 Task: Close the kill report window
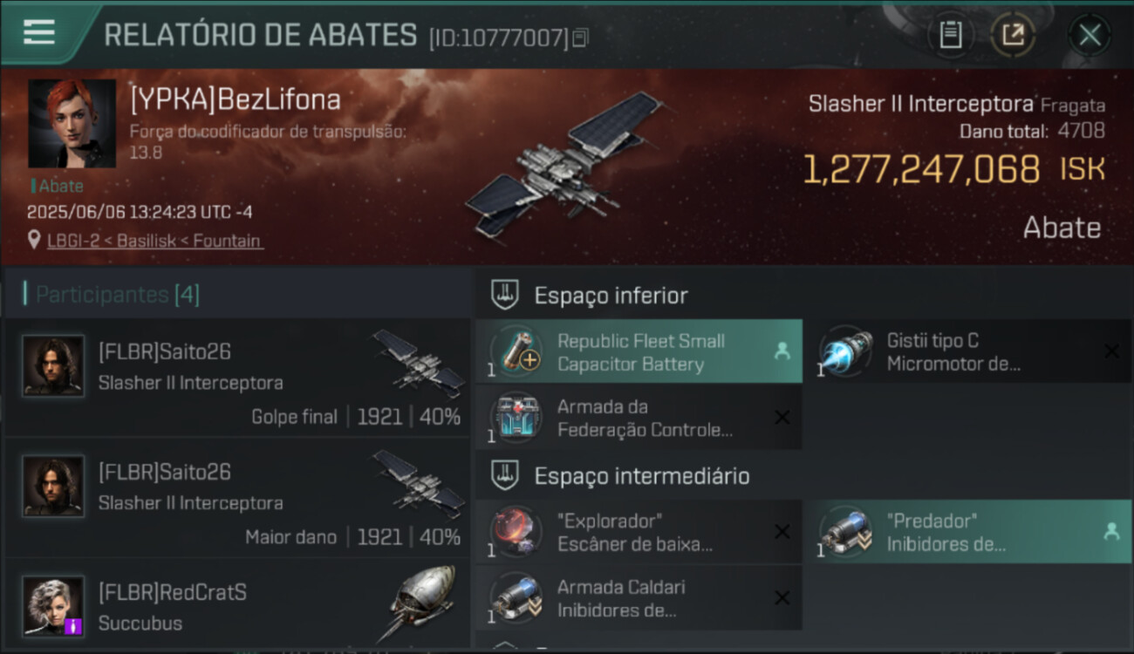(x=1090, y=35)
